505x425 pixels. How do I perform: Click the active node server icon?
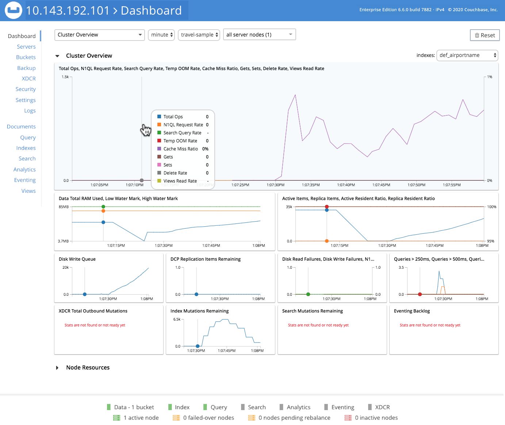point(116,418)
